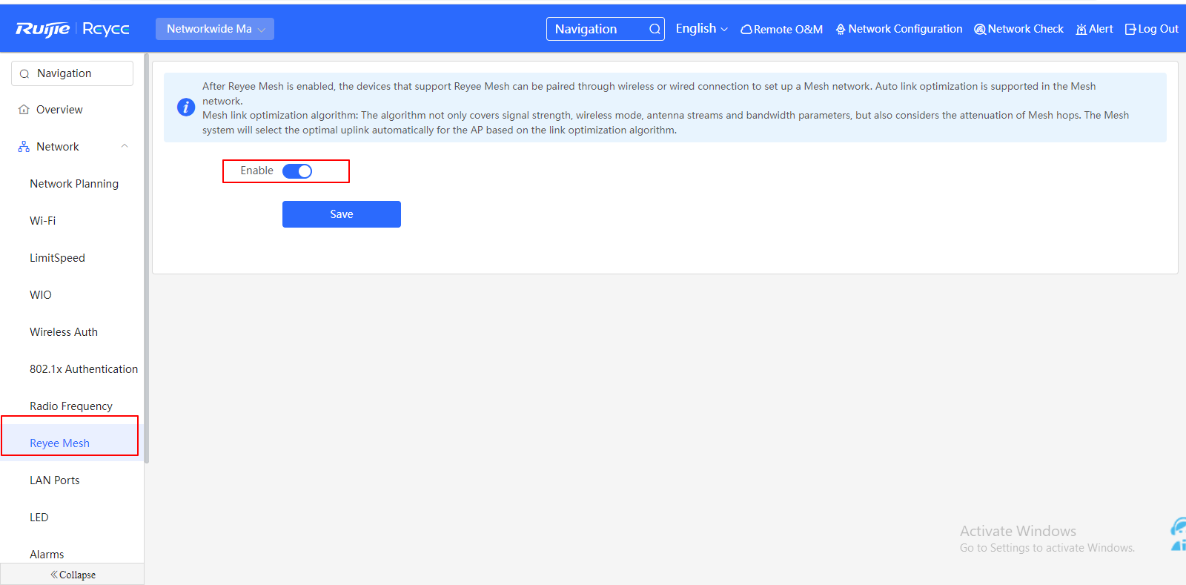The width and height of the screenshot is (1186, 585).
Task: Click the Collapse sidebar label
Action: pos(77,575)
